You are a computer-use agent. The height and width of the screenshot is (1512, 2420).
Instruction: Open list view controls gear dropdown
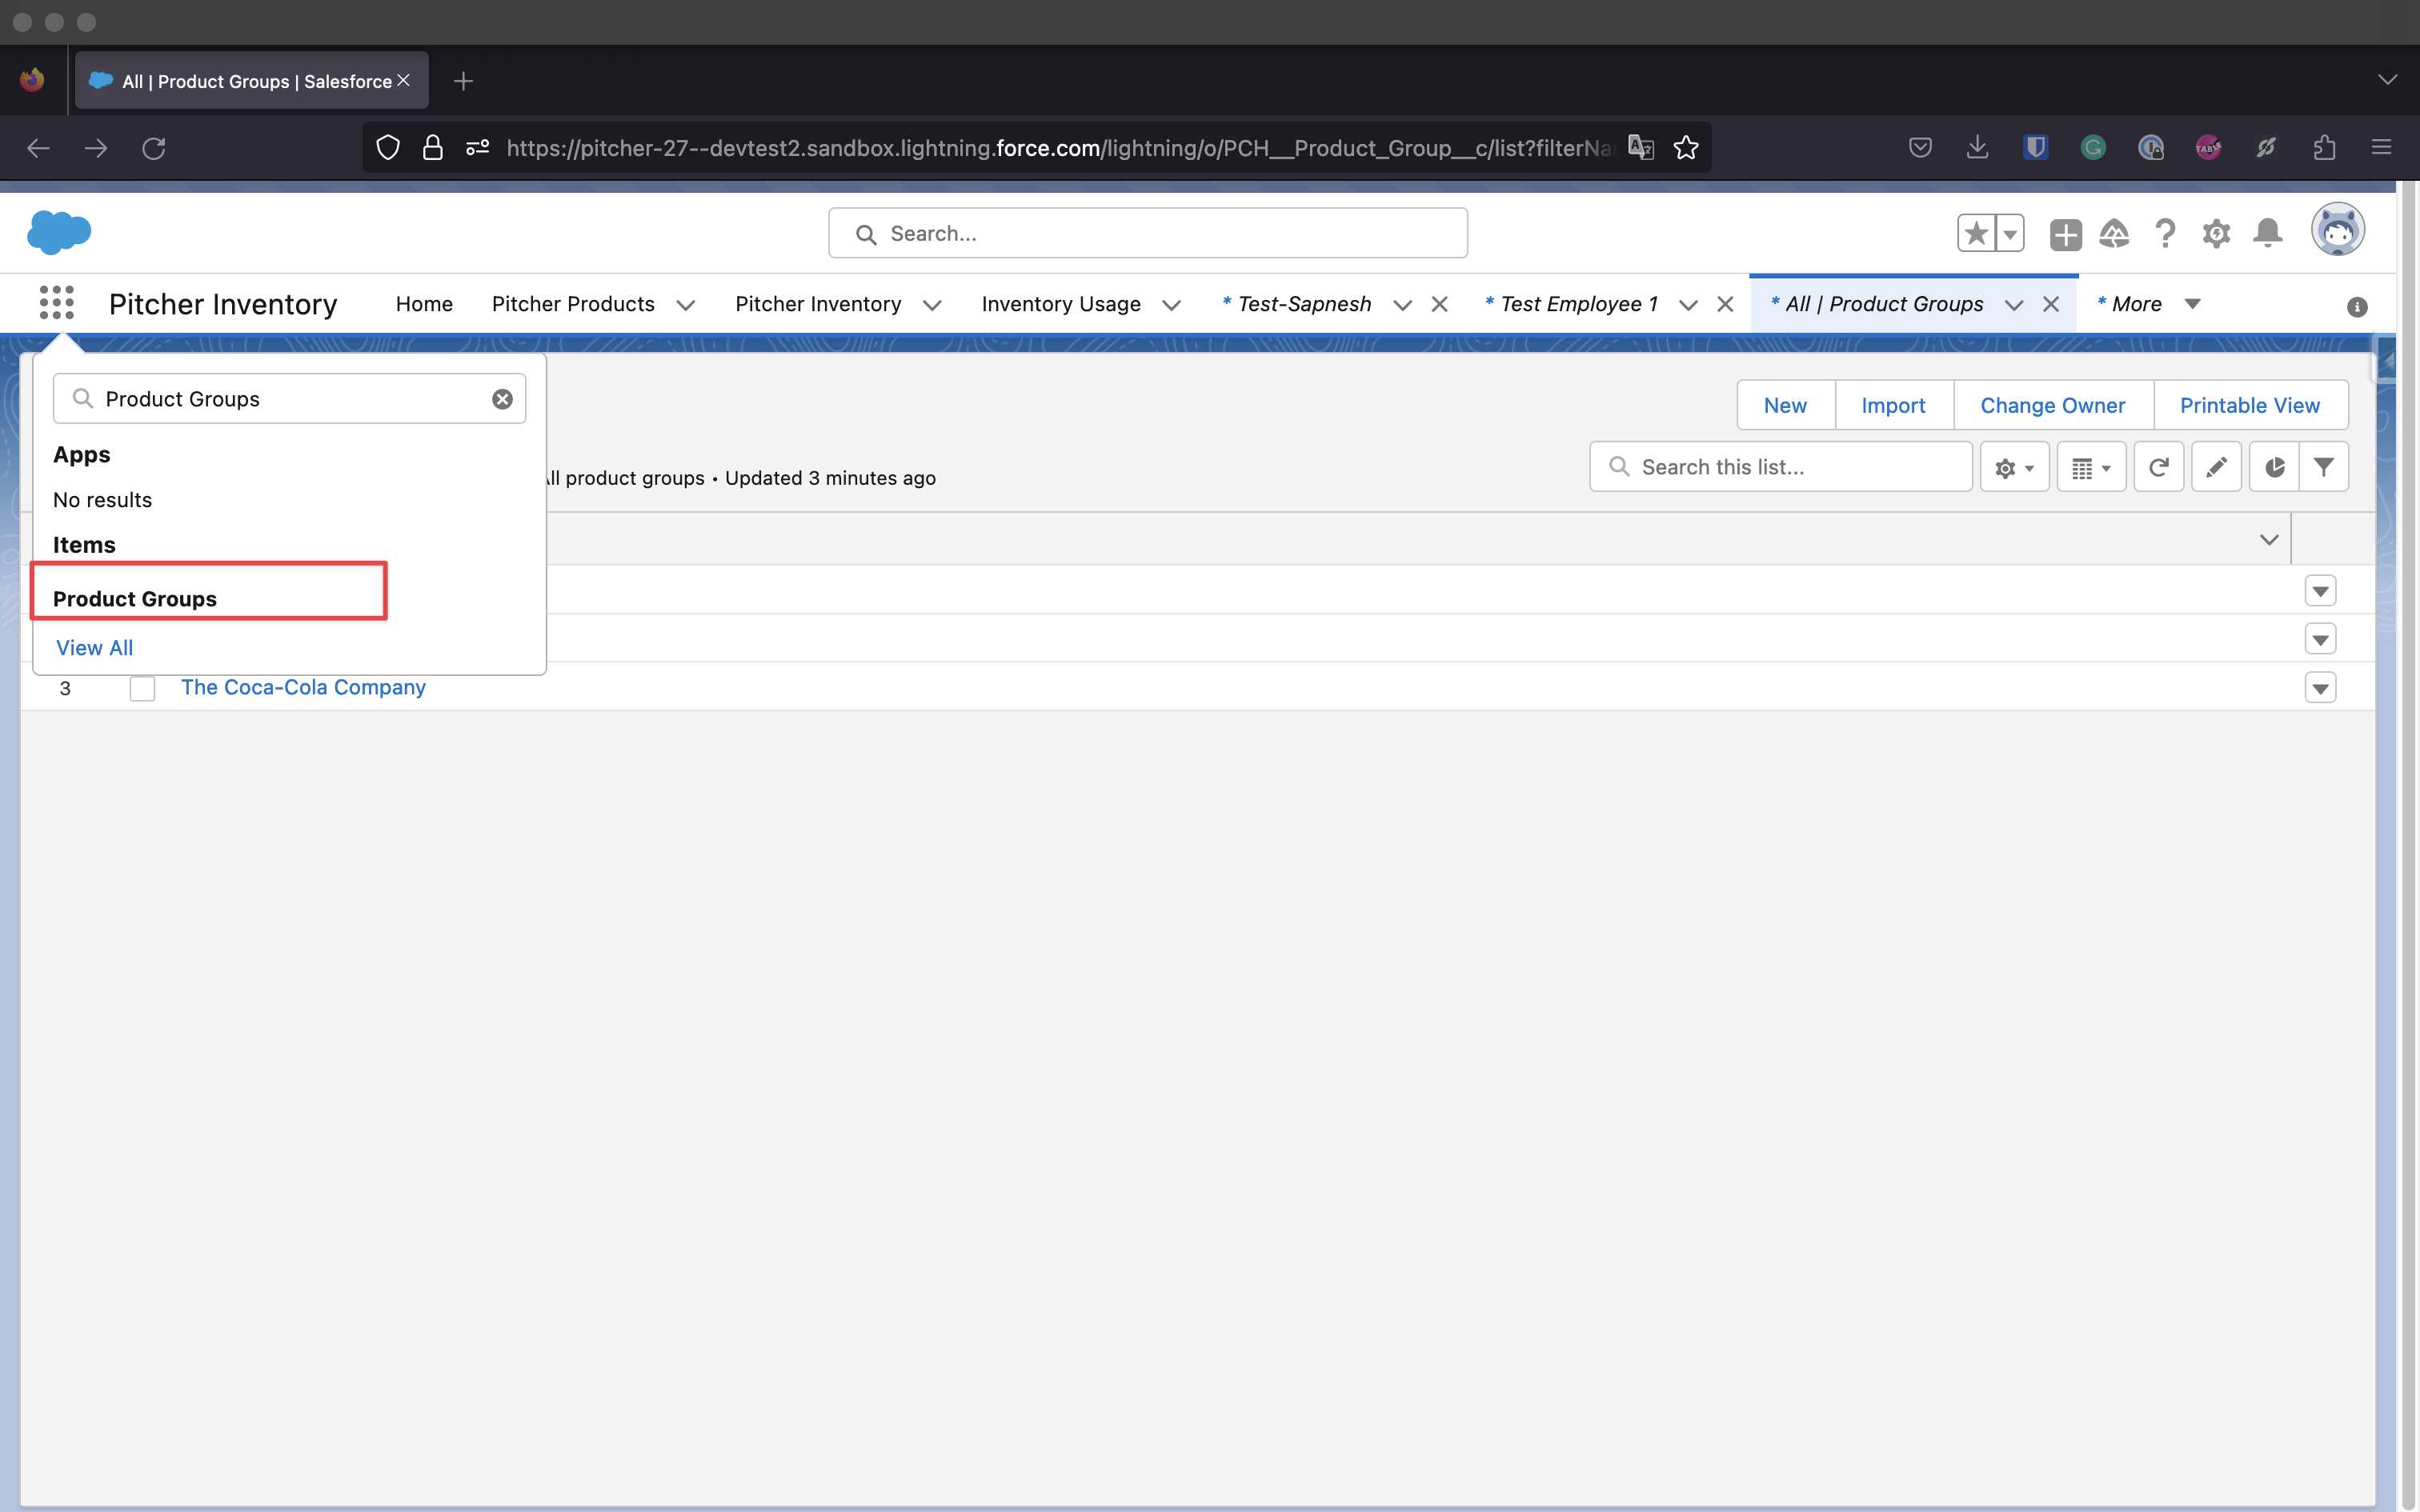pyautogui.click(x=2014, y=467)
